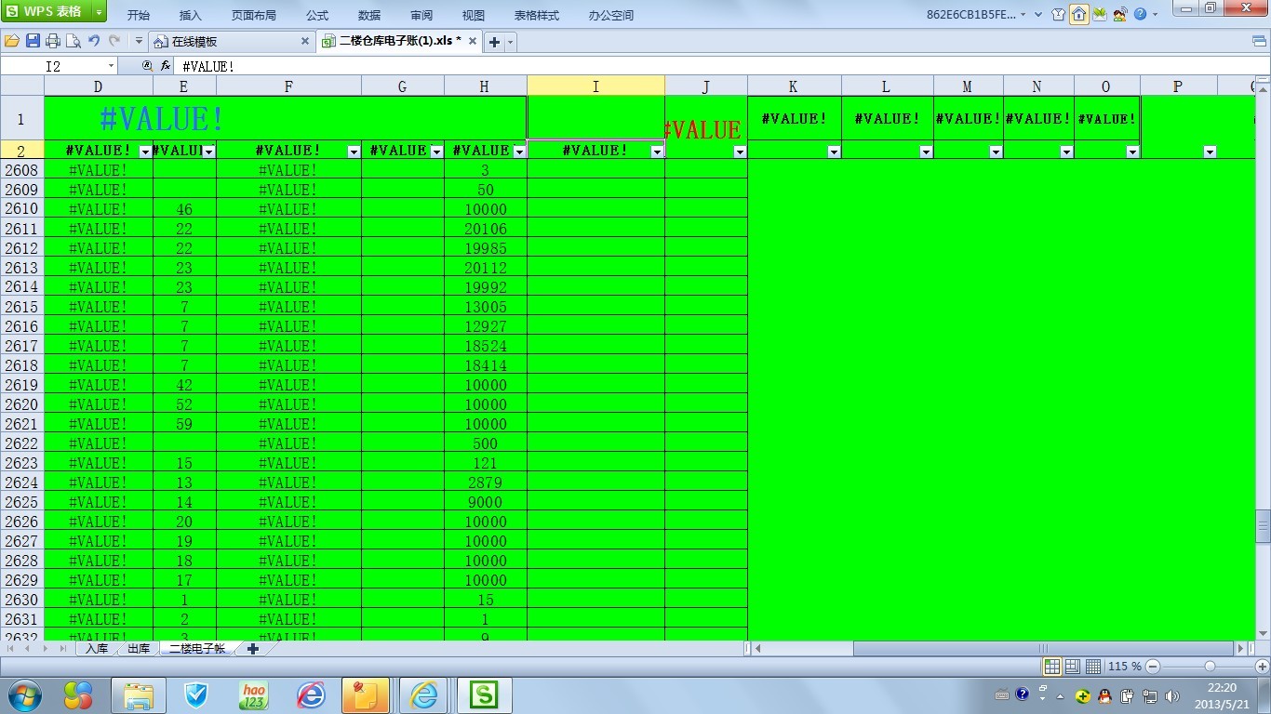Open the 表格样式 ribbon tab
This screenshot has width=1271, height=714.
pyautogui.click(x=536, y=16)
